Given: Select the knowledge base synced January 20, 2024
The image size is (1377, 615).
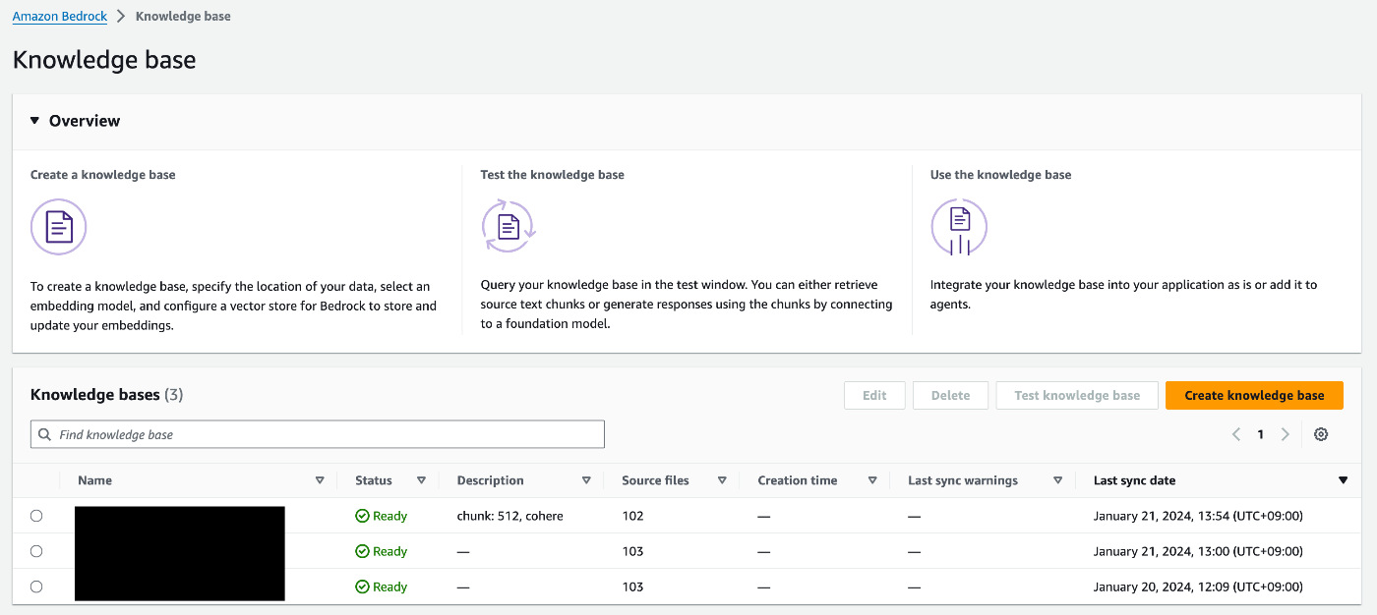Looking at the screenshot, I should (36, 587).
